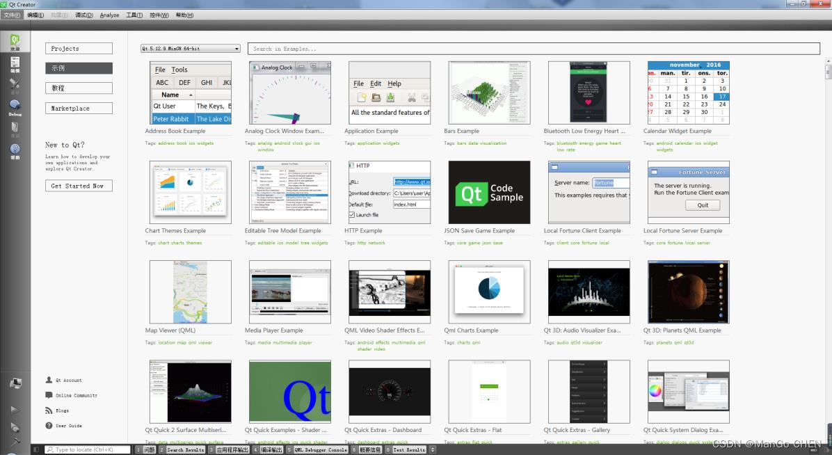Viewport: 832px width, 455px height.
Task: Open the Qt Quick System Dialog Example thumbnail
Action: [x=688, y=392]
